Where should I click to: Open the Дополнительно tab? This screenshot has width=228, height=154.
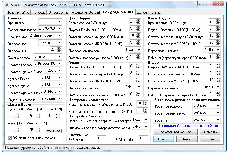(149, 13)
